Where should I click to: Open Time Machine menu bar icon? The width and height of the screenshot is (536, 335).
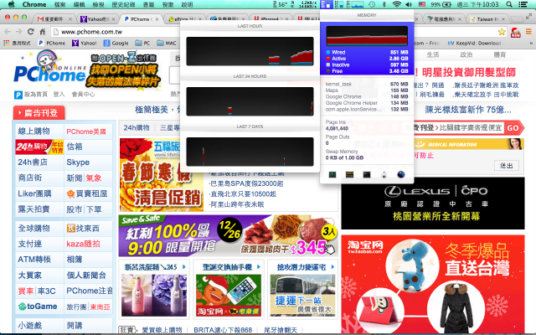pos(372,4)
